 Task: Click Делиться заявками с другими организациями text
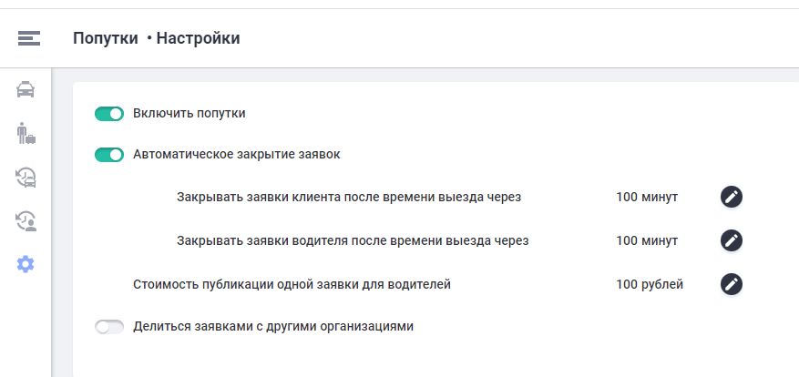[273, 326]
